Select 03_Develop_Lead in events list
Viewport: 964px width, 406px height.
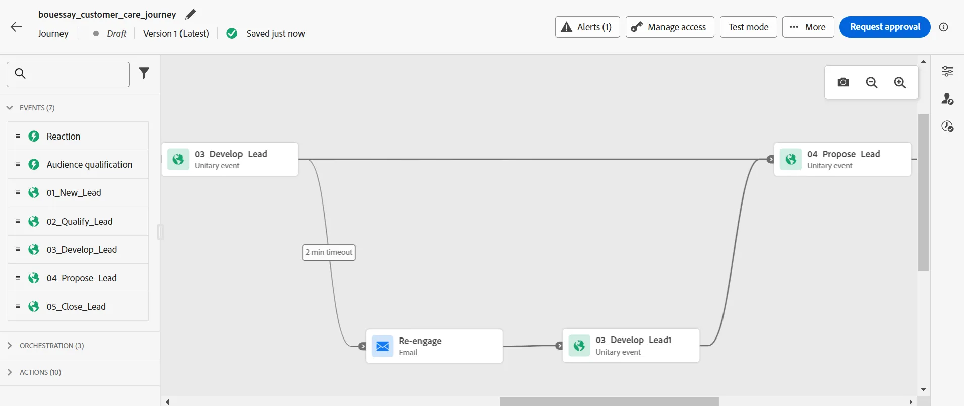(x=78, y=250)
